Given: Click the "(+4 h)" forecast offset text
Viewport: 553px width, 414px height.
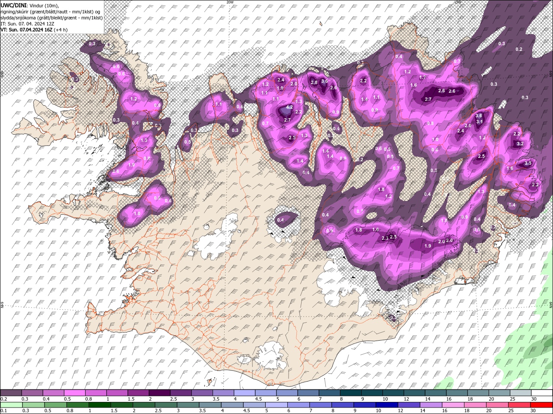Looking at the screenshot, I should pyautogui.click(x=60, y=30).
